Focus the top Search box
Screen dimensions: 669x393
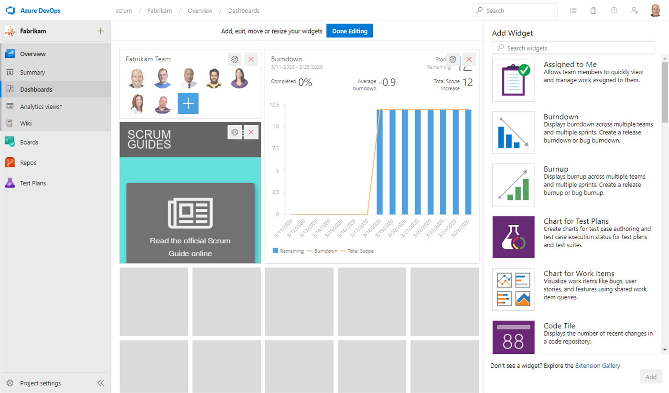tap(515, 11)
